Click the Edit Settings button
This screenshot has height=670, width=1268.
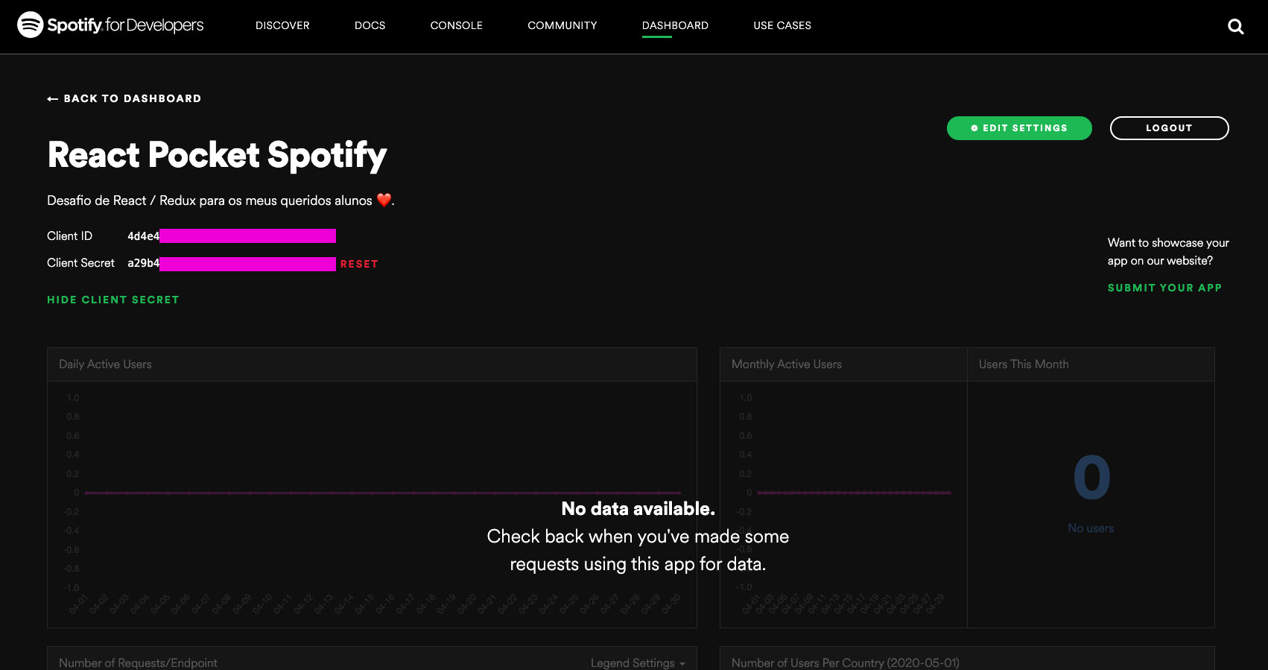(x=1019, y=128)
